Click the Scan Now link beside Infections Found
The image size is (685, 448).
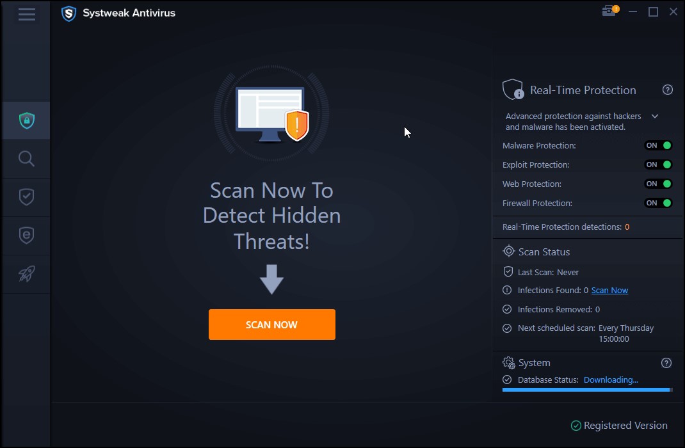(609, 290)
